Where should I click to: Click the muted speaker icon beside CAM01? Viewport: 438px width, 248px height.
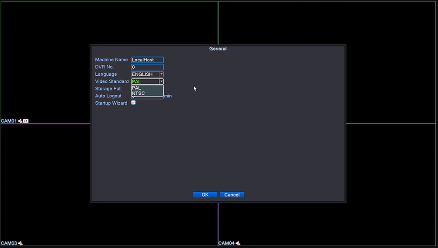click(x=20, y=121)
